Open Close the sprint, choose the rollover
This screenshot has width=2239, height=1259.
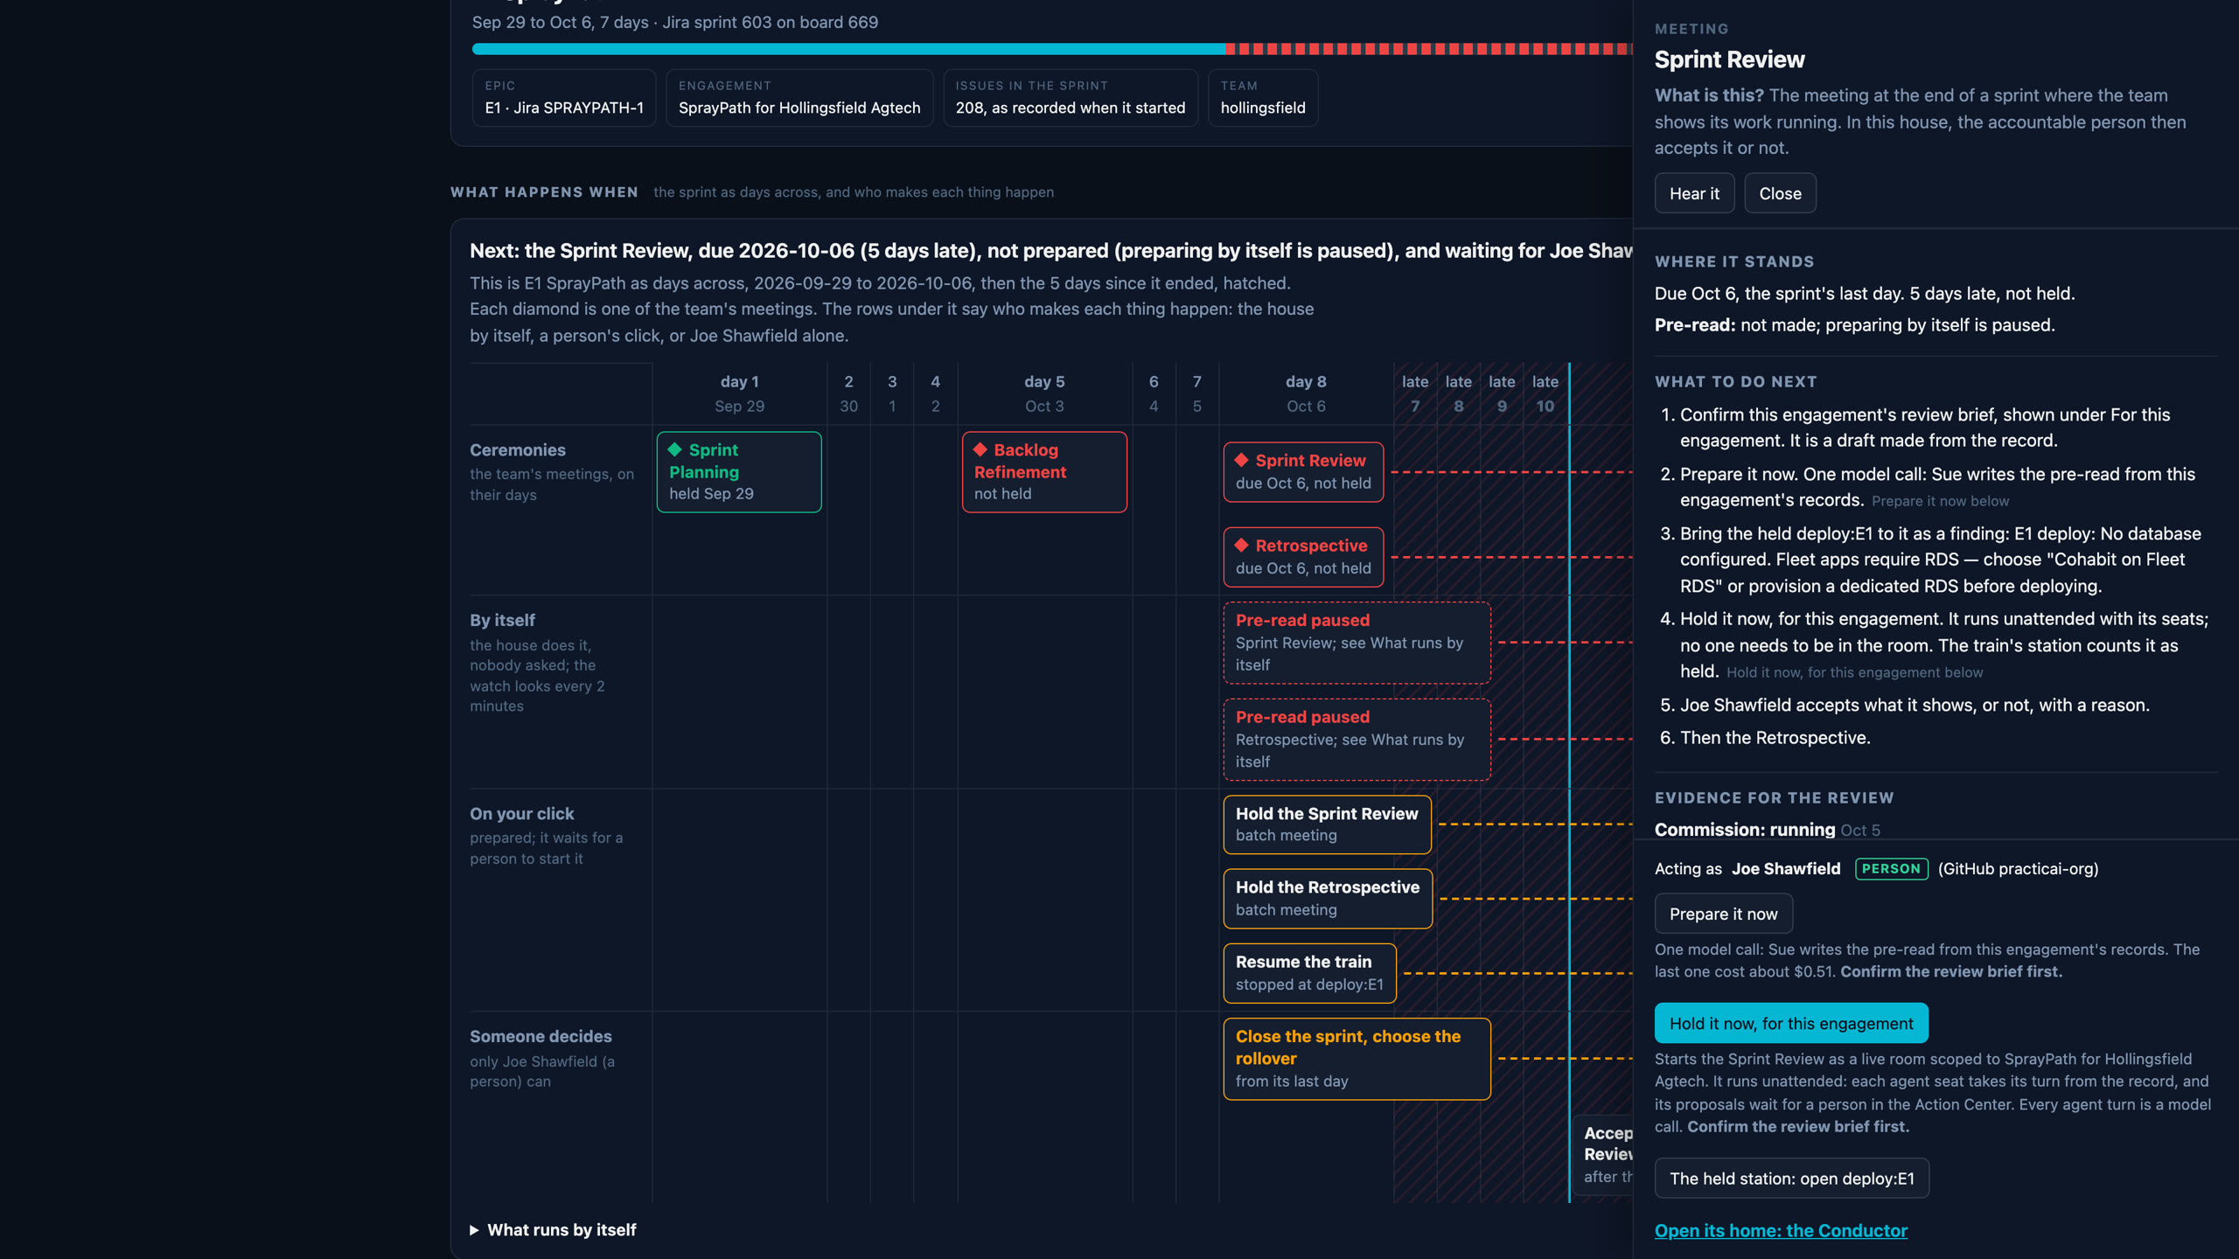1357,1059
